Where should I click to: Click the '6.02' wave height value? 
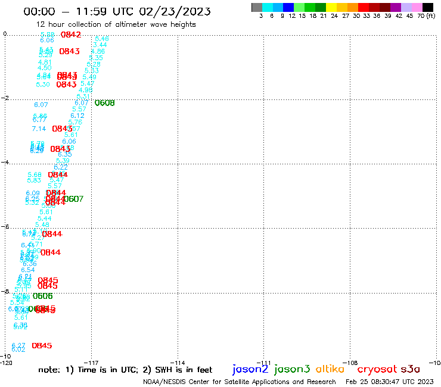(x=18, y=349)
